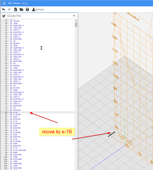
Task: Click the 'GCode File' panel title
Action: click(x=14, y=16)
